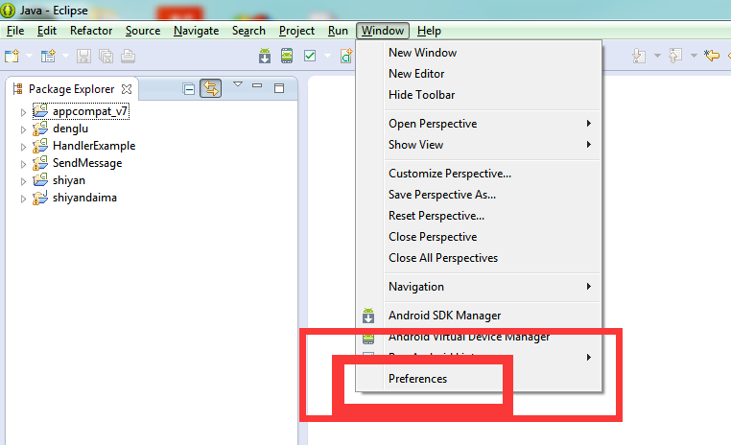Image resolution: width=731 pixels, height=445 pixels.
Task: Click the Package Explorer view icon
Action: (17, 88)
